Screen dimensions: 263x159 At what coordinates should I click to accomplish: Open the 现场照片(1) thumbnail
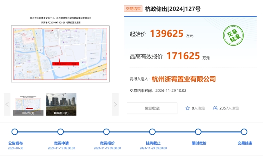coord(61,104)
